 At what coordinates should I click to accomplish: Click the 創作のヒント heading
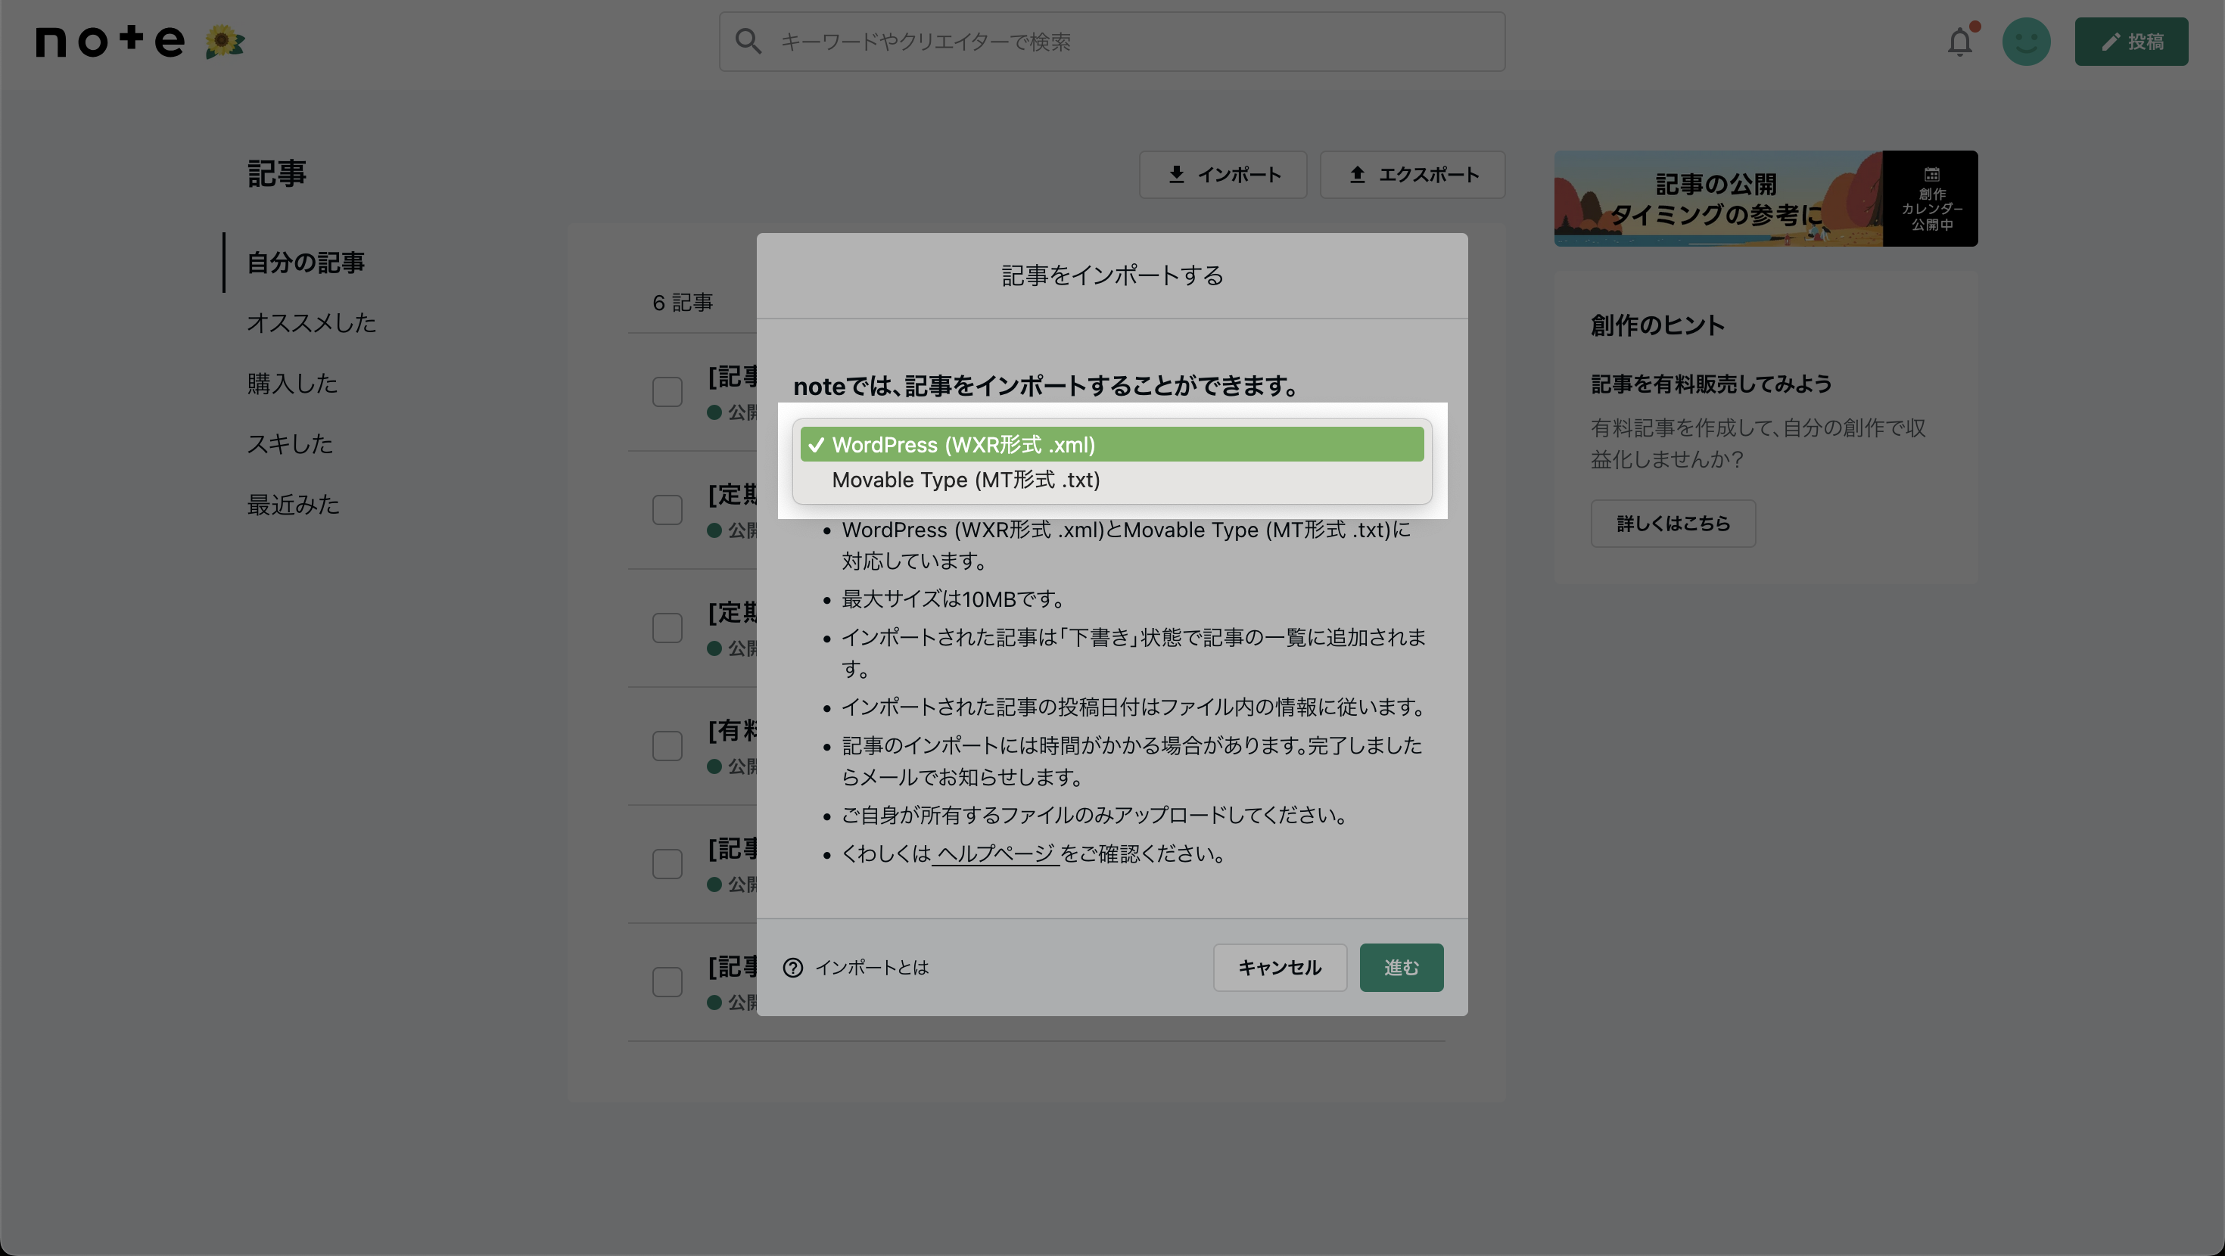point(1657,325)
